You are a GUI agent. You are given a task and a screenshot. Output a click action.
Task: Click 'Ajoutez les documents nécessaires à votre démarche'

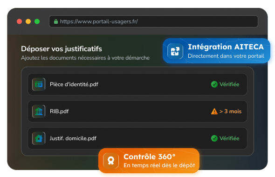click(x=85, y=58)
